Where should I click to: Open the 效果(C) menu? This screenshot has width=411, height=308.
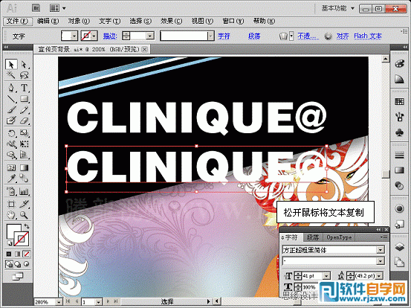[x=171, y=21]
